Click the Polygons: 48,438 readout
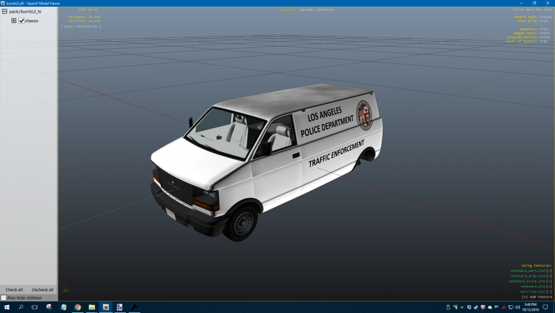Viewport: 555px width, 313px height. point(84,17)
